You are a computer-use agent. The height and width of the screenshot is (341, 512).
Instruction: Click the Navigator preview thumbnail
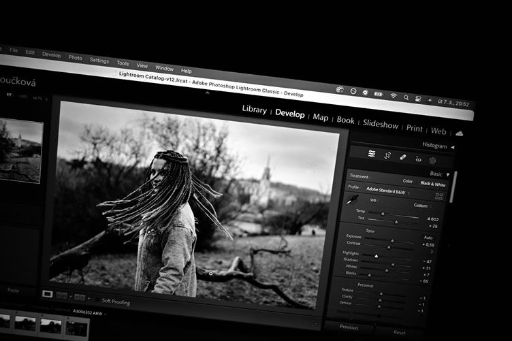pyautogui.click(x=20, y=151)
